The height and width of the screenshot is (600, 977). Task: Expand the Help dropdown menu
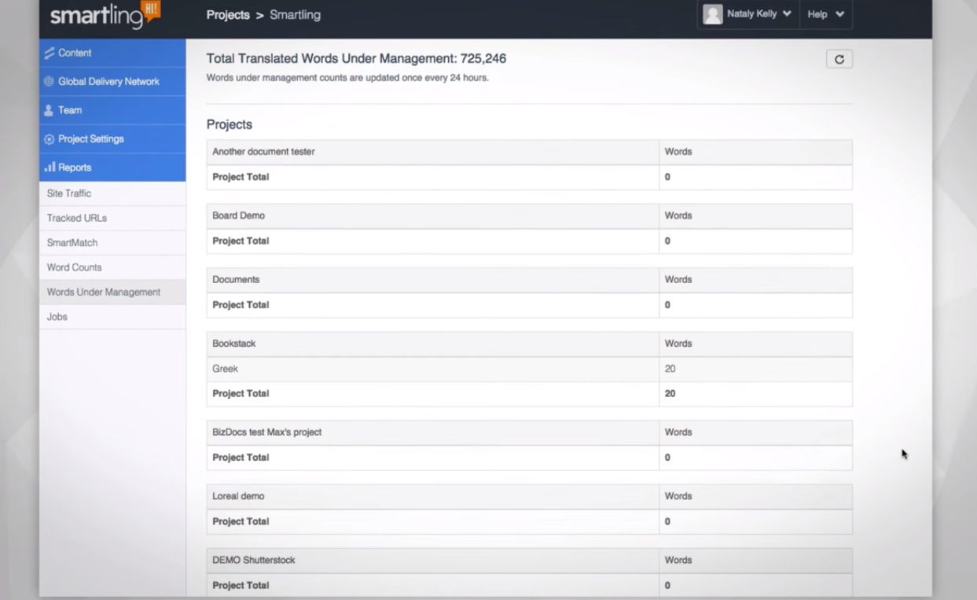click(825, 14)
